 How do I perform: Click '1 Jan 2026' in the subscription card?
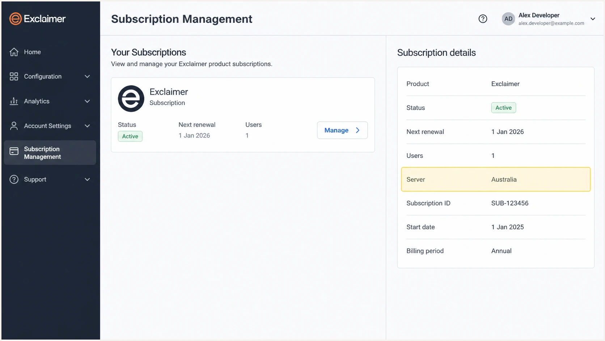click(194, 136)
